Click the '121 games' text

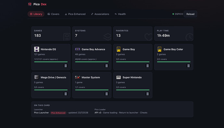(39, 54)
